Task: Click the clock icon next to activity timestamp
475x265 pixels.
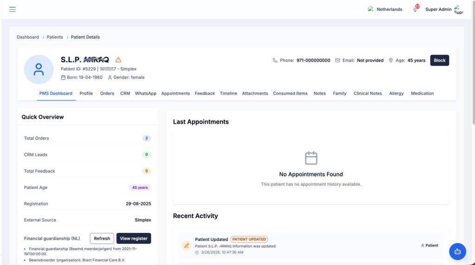Action: coord(197,252)
